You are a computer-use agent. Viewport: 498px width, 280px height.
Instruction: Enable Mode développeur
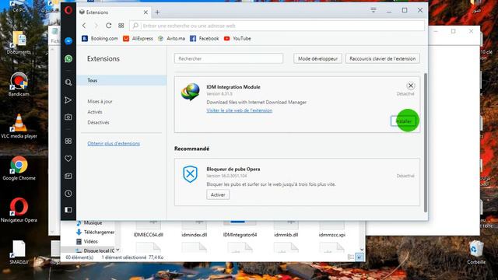click(317, 59)
